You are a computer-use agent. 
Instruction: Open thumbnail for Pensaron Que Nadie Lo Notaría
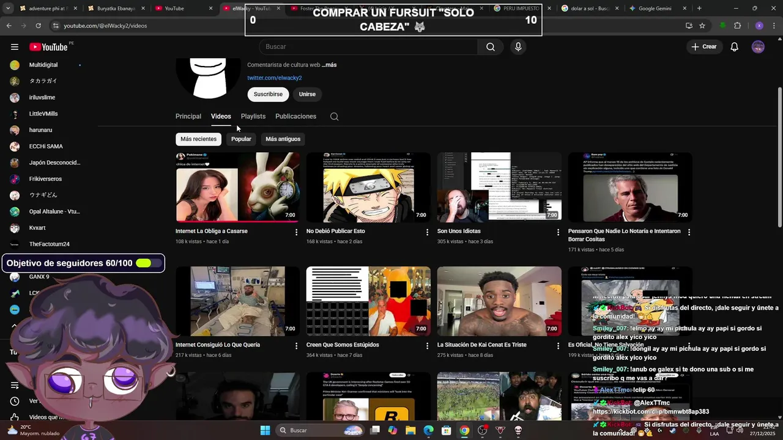click(630, 187)
